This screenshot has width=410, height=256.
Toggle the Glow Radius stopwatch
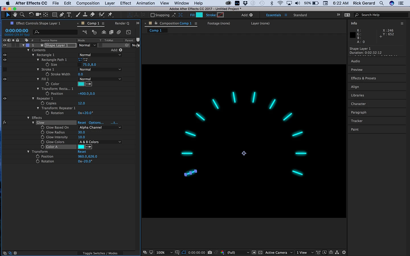(x=42, y=132)
